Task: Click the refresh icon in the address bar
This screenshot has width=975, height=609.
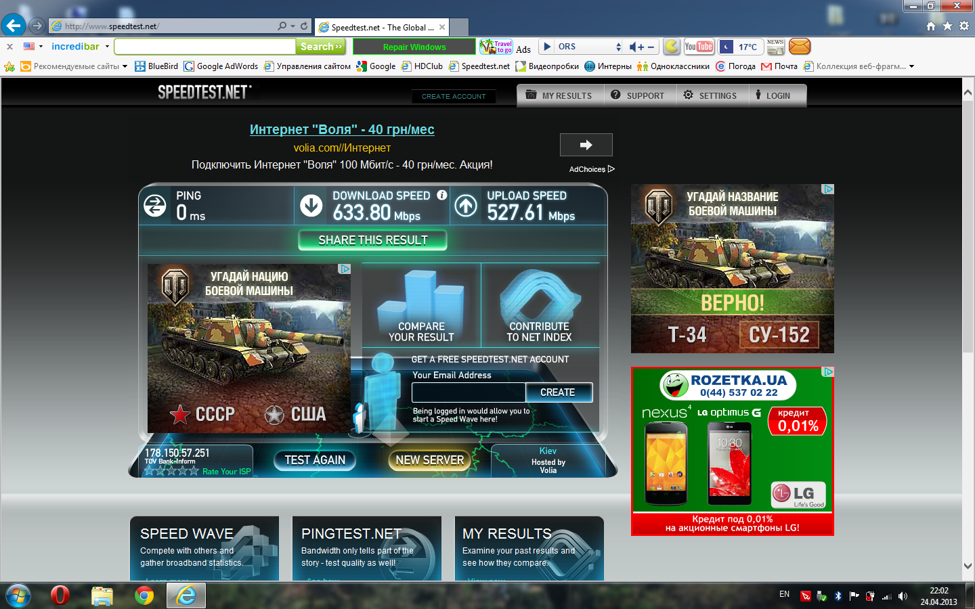Action: [304, 26]
